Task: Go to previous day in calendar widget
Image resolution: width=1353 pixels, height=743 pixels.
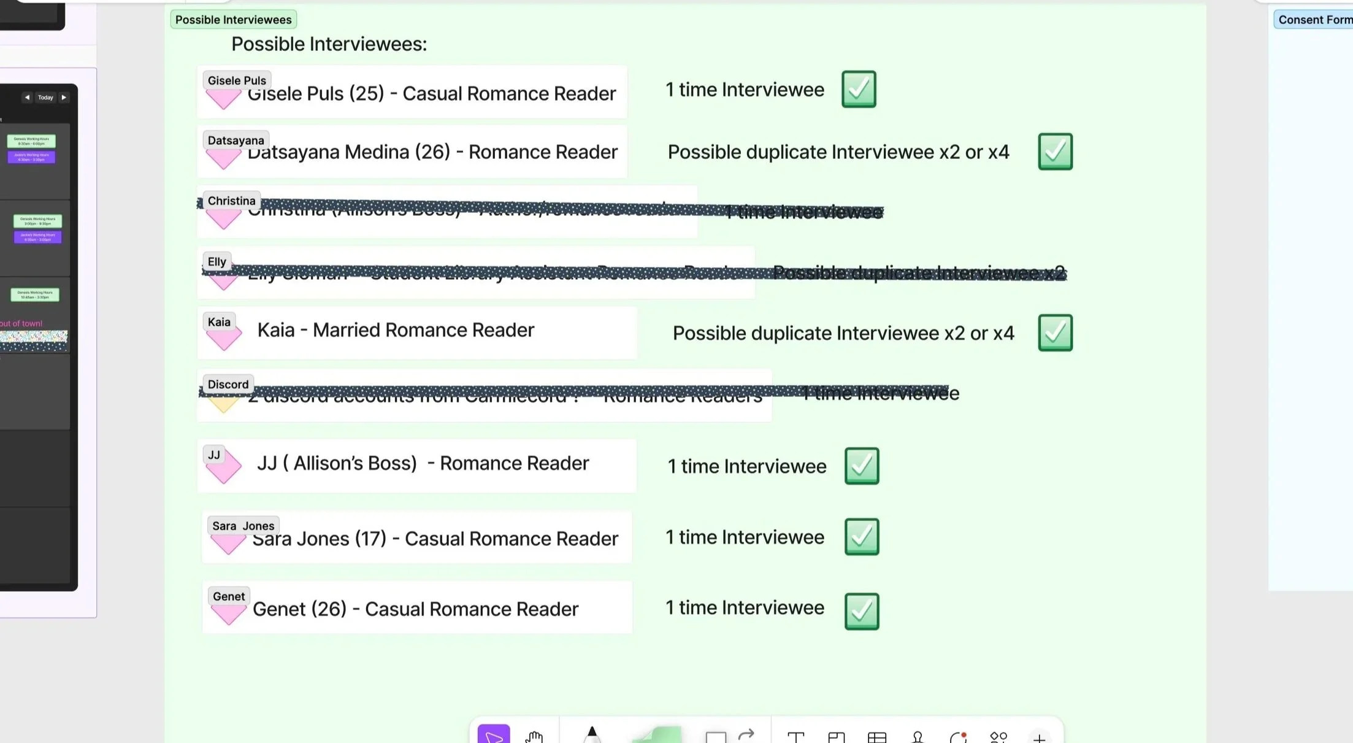Action: tap(27, 98)
